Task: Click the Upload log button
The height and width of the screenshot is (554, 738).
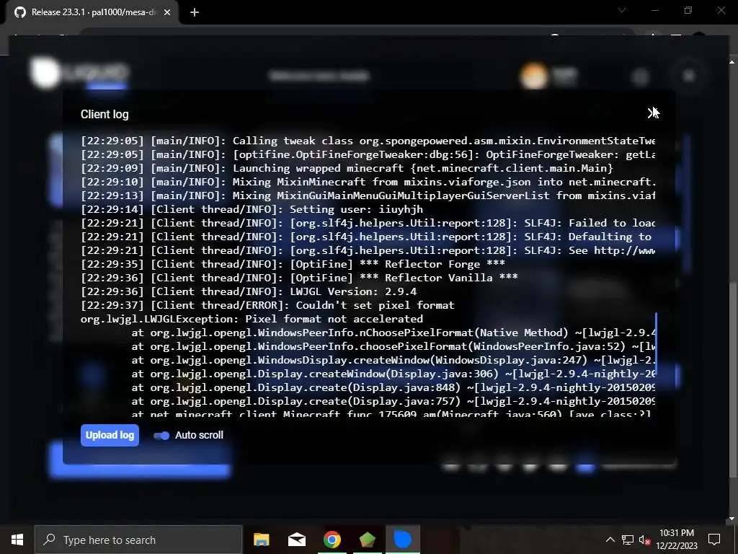Action: coord(110,435)
